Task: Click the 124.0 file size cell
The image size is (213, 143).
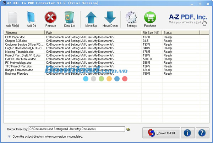Action: (146, 70)
